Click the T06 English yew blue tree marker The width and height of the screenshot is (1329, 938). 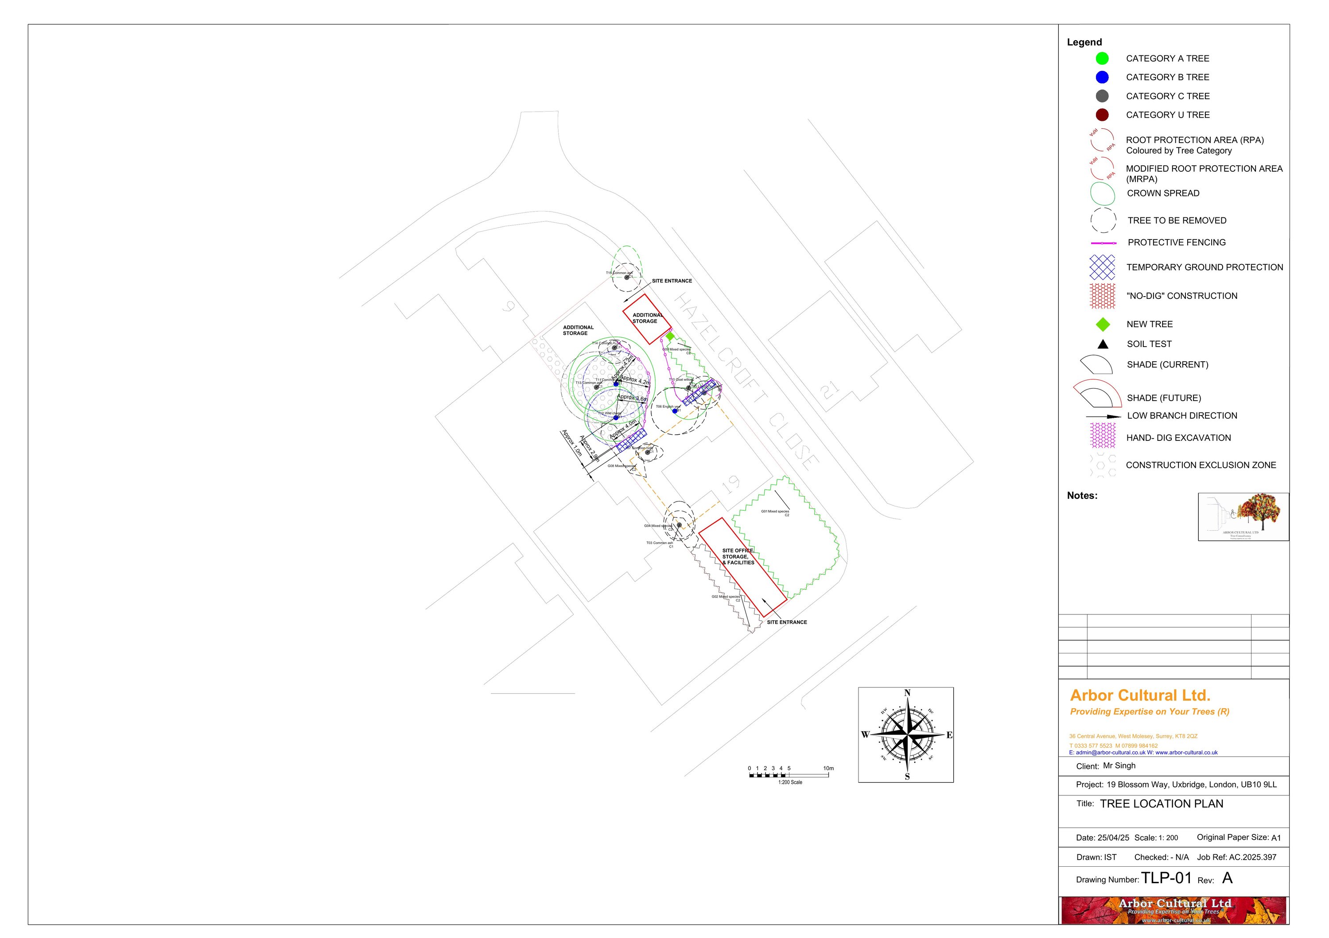pos(675,411)
